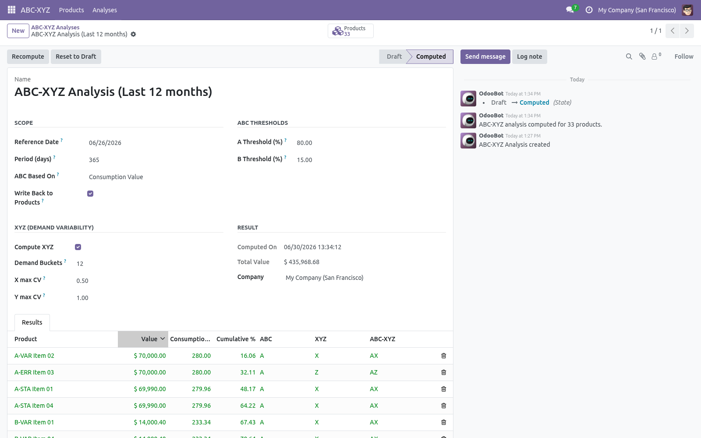This screenshot has height=438, width=701.
Task: Open the user avatar menu
Action: coord(687,10)
